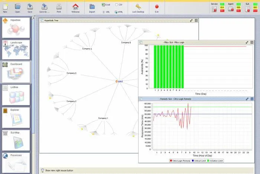Click the Agent green counter

[238, 4]
